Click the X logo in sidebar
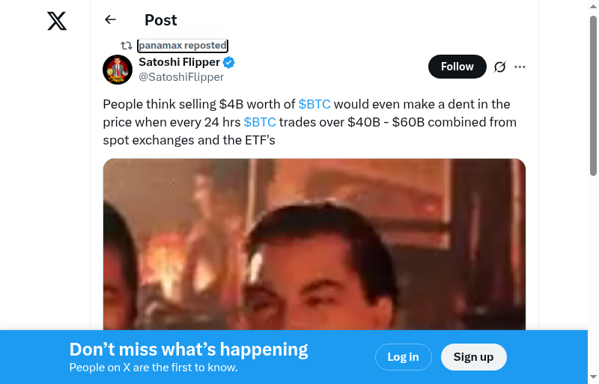The height and width of the screenshot is (384, 599). point(57,21)
